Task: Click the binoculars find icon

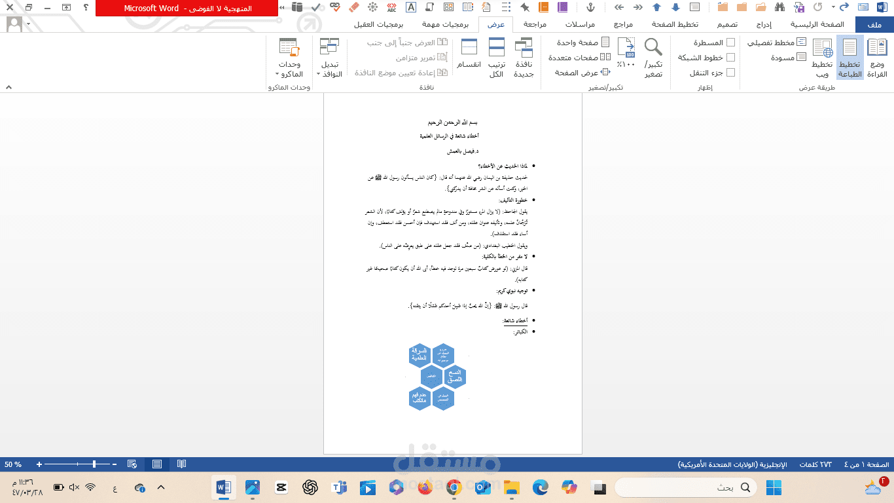Action: tap(780, 7)
